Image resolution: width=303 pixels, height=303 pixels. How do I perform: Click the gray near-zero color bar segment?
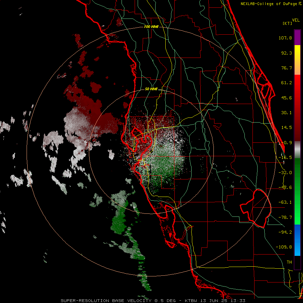click(297, 150)
